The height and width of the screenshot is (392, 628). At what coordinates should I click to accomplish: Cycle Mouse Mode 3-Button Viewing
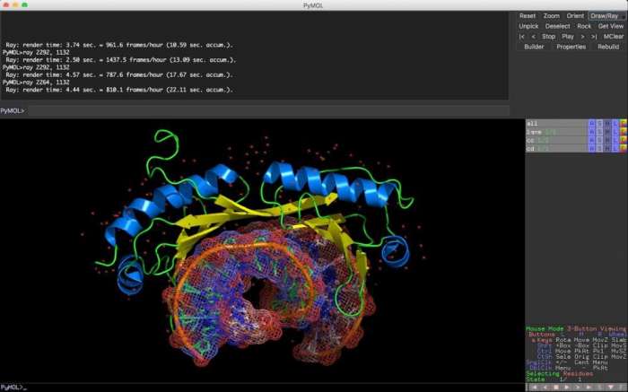pos(576,328)
